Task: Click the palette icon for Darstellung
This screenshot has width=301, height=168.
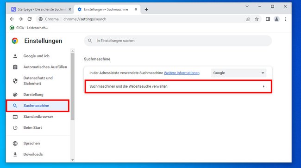Action: click(15, 95)
